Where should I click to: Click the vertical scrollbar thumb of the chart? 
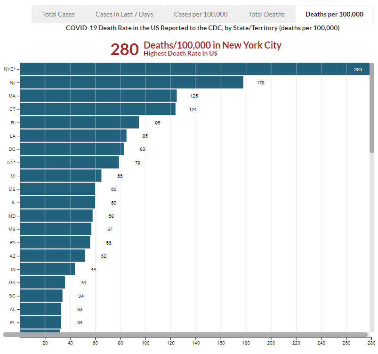click(x=372, y=108)
